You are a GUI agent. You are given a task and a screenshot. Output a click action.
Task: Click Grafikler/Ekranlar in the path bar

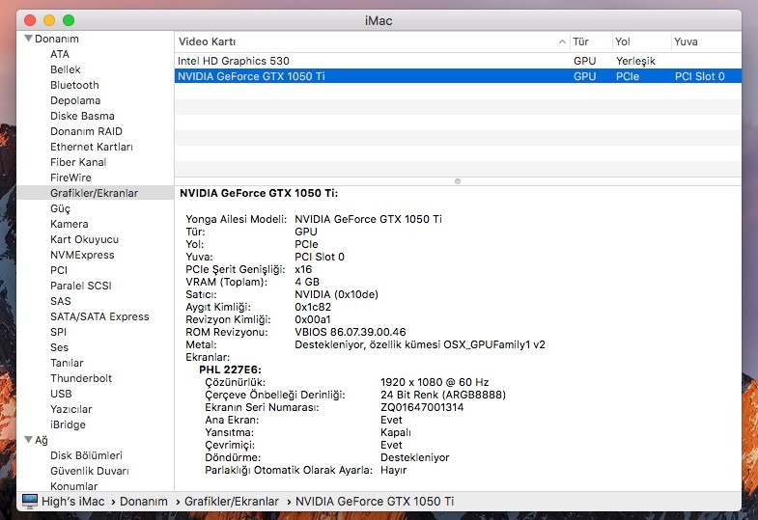[231, 502]
